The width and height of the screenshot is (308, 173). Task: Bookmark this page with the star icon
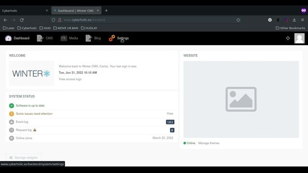238,20
